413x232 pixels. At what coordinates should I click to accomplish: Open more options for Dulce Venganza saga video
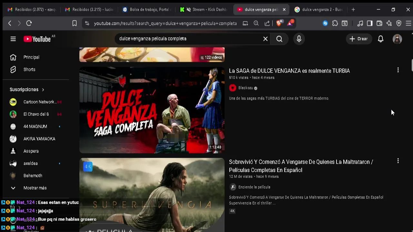[398, 70]
